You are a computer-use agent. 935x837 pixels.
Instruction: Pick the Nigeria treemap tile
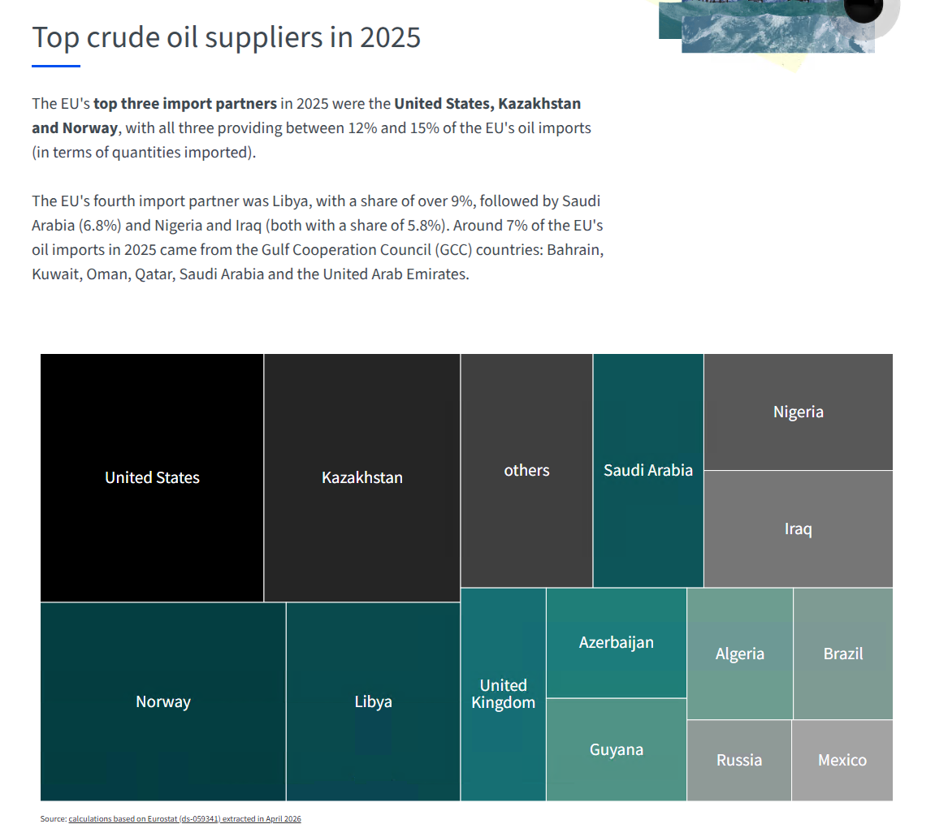pyautogui.click(x=799, y=412)
